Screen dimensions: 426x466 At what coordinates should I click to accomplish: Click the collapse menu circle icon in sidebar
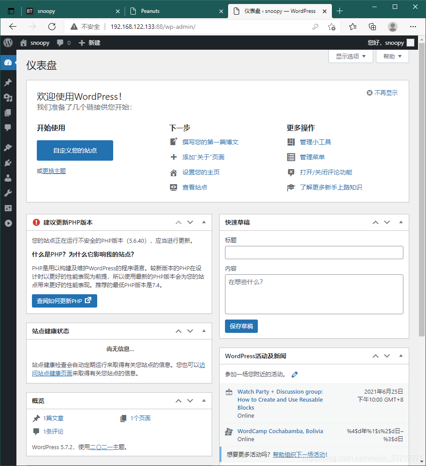(8, 223)
